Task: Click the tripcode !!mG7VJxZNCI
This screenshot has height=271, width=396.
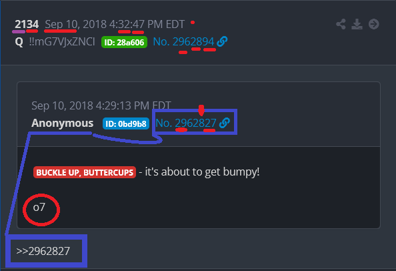Action: pos(62,41)
